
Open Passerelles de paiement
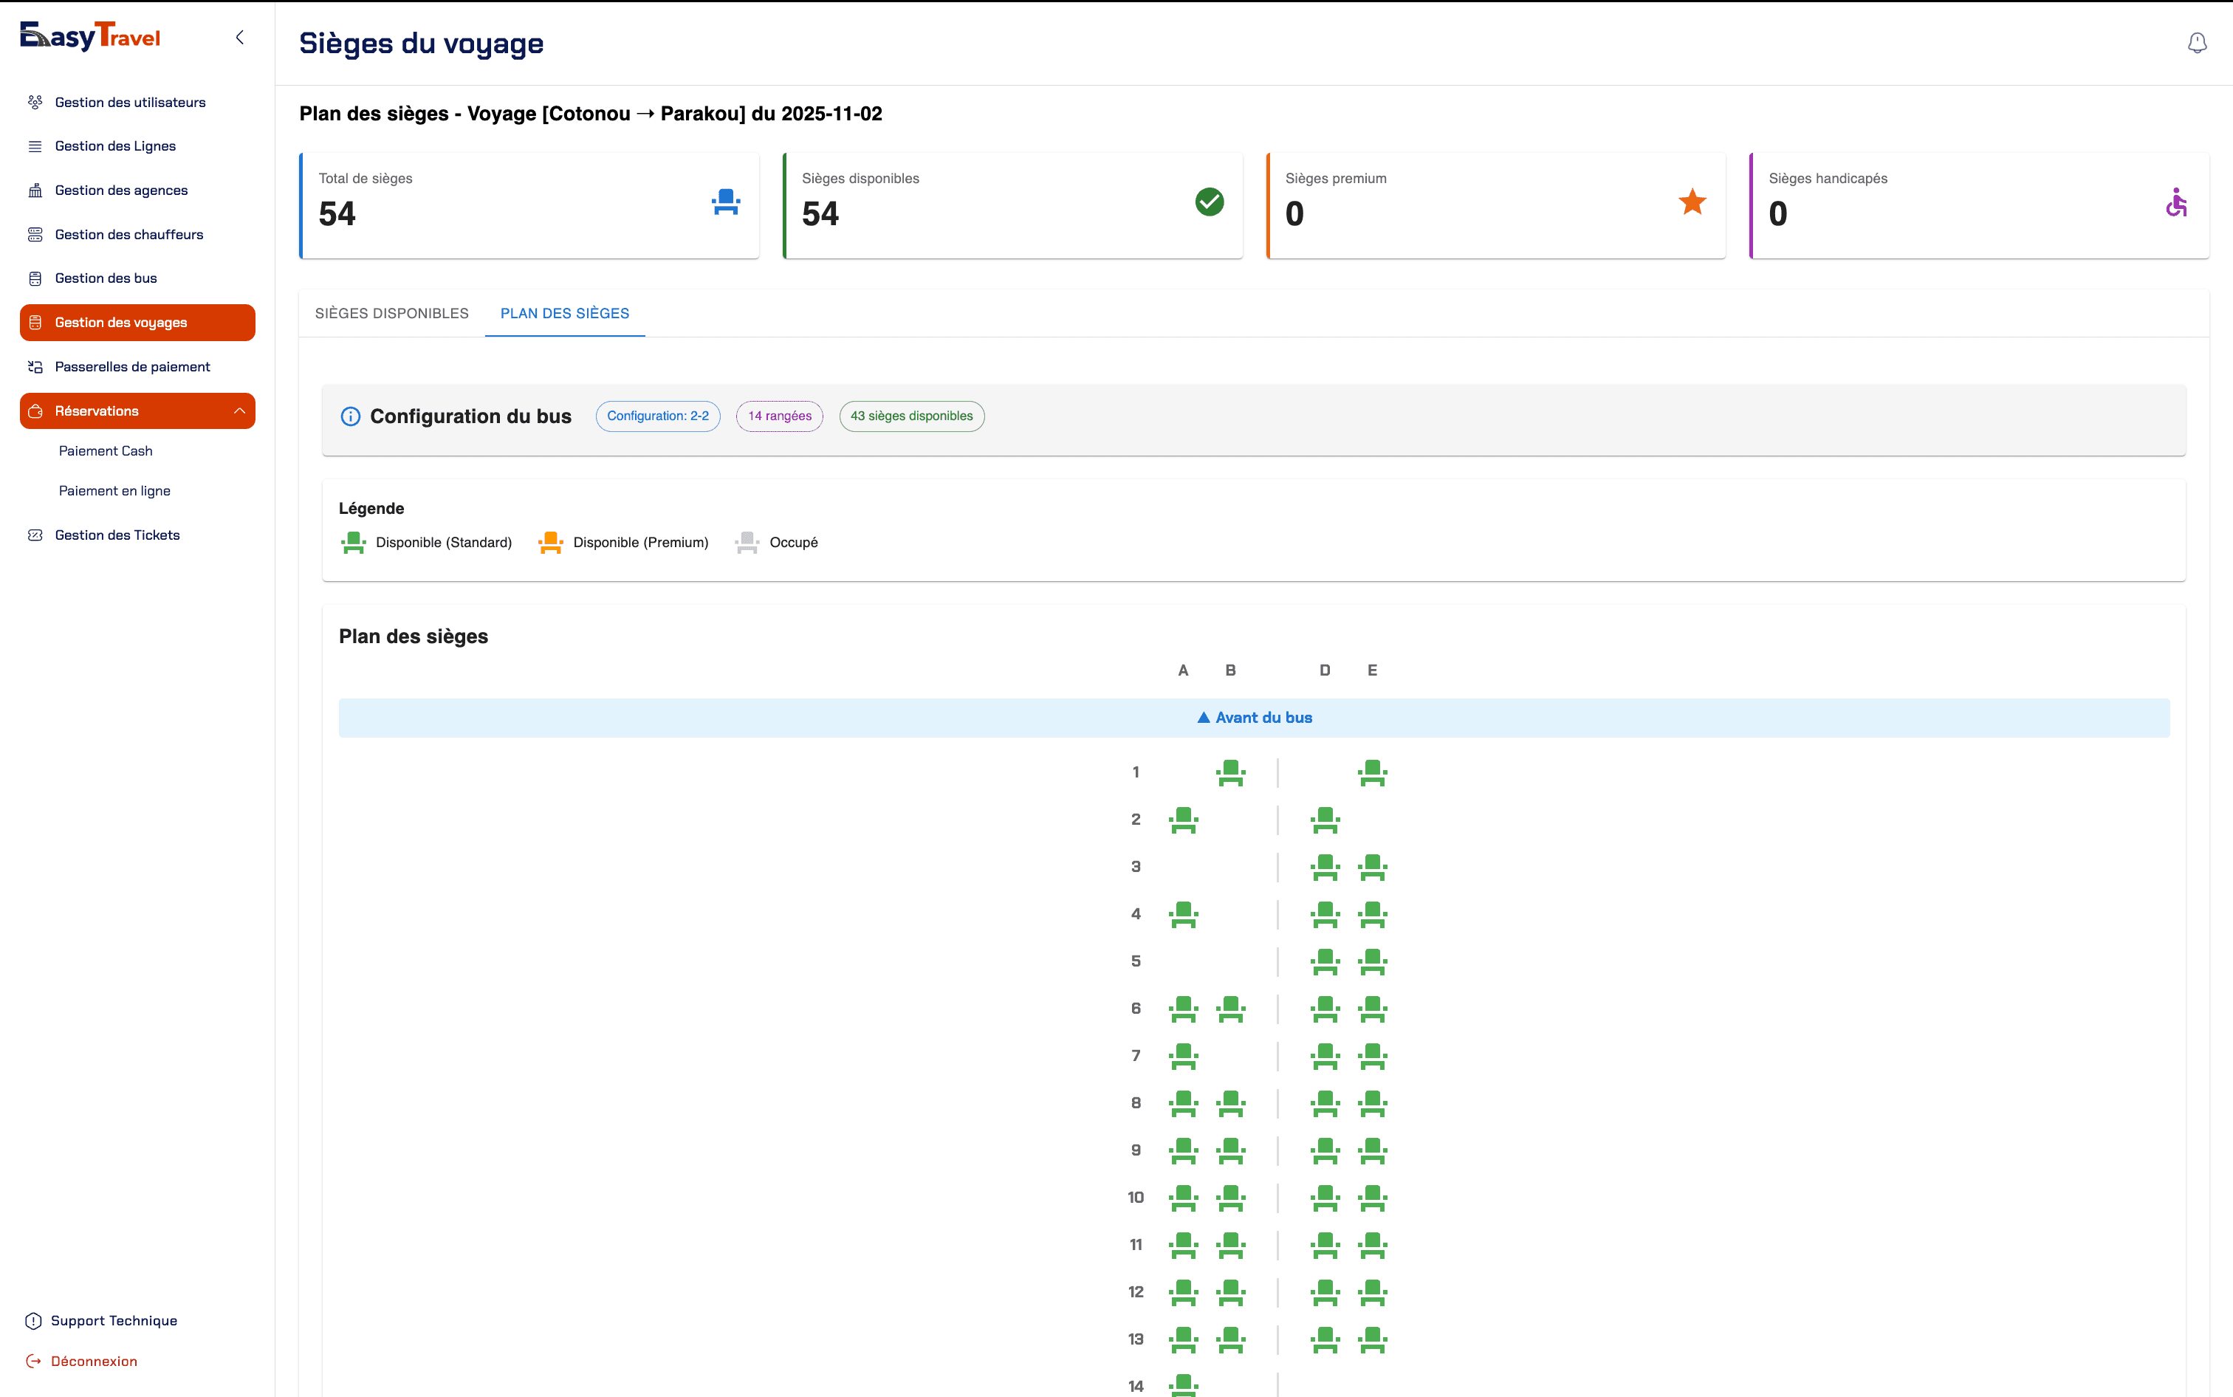pyautogui.click(x=137, y=367)
